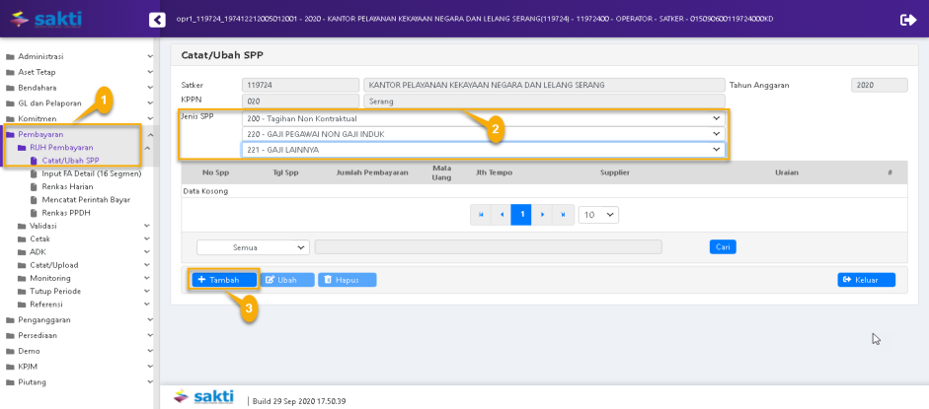929x409 pixels.
Task: Open the Semua filter dropdown
Action: (x=253, y=247)
